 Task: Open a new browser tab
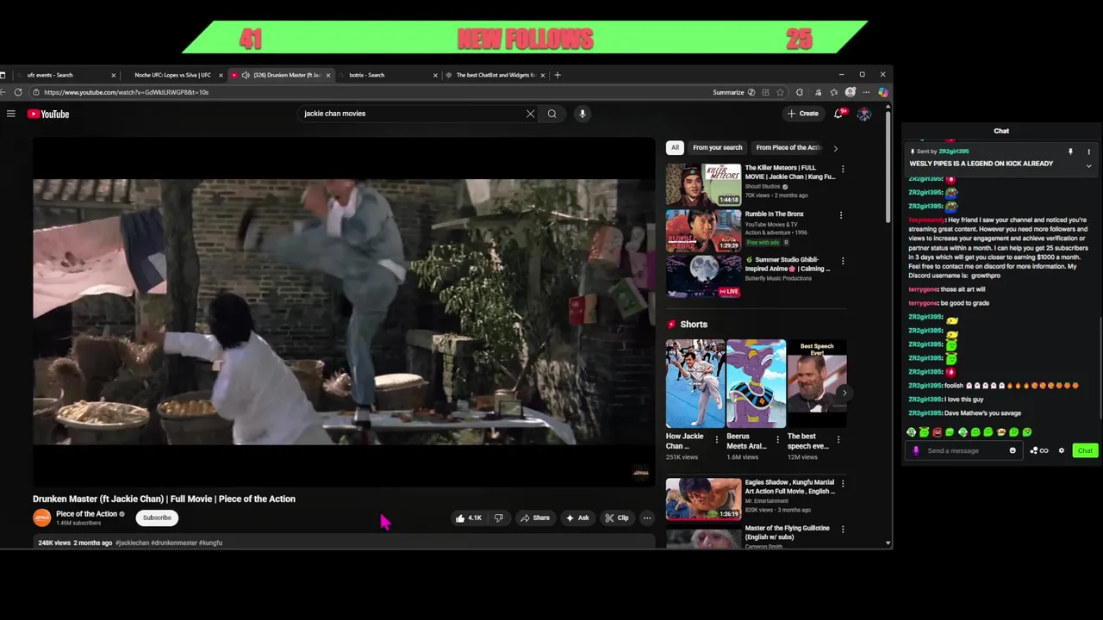pos(558,75)
